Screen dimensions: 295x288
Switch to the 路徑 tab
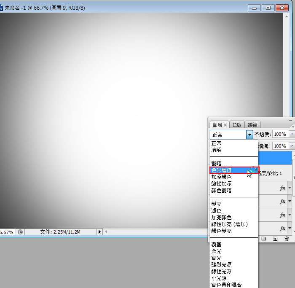click(252, 125)
